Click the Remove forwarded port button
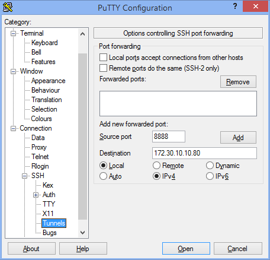 click(x=238, y=81)
